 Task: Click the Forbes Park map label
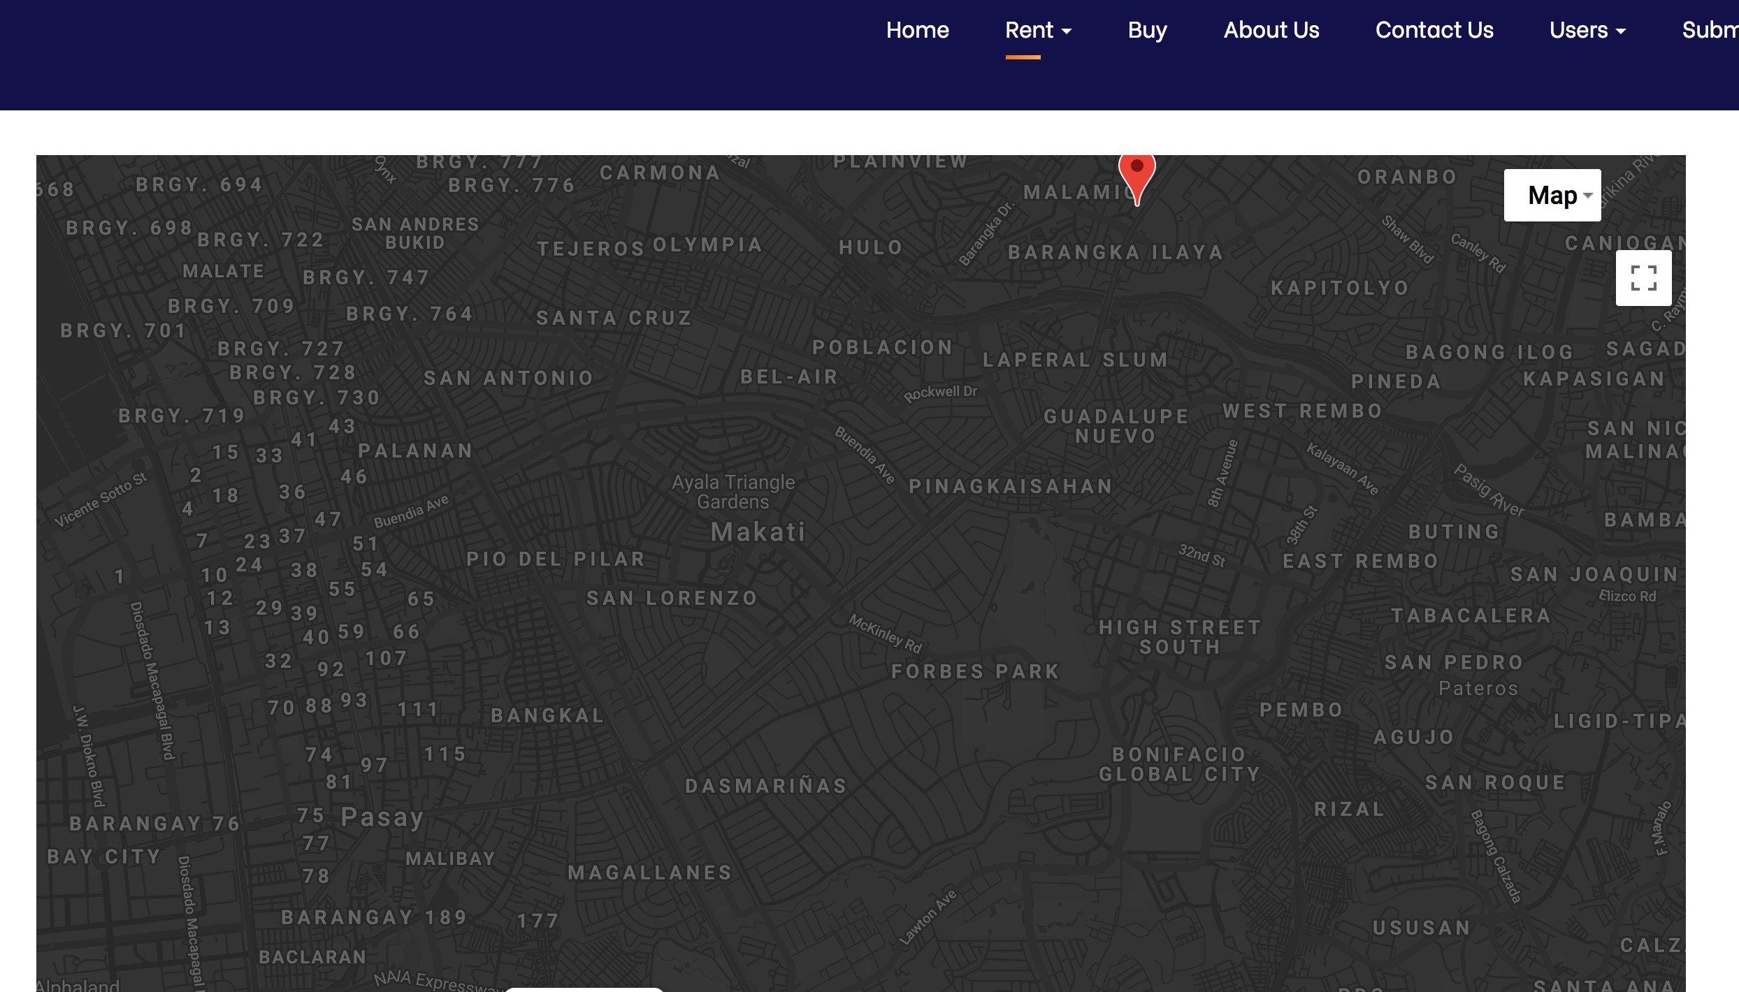click(976, 671)
